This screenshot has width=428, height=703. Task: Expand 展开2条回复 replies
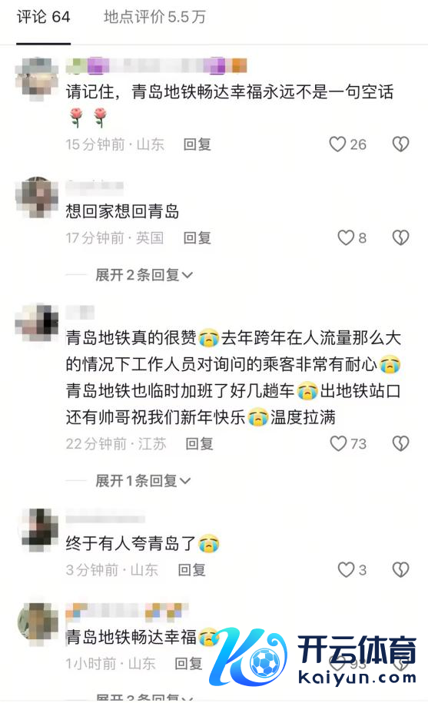point(144,275)
